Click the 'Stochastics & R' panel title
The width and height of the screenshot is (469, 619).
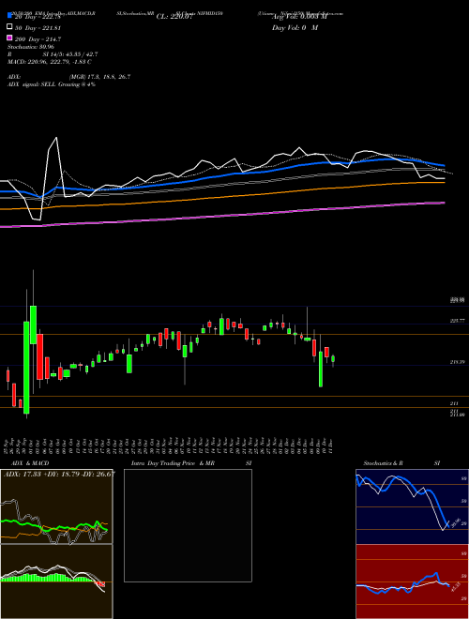pyautogui.click(x=383, y=463)
